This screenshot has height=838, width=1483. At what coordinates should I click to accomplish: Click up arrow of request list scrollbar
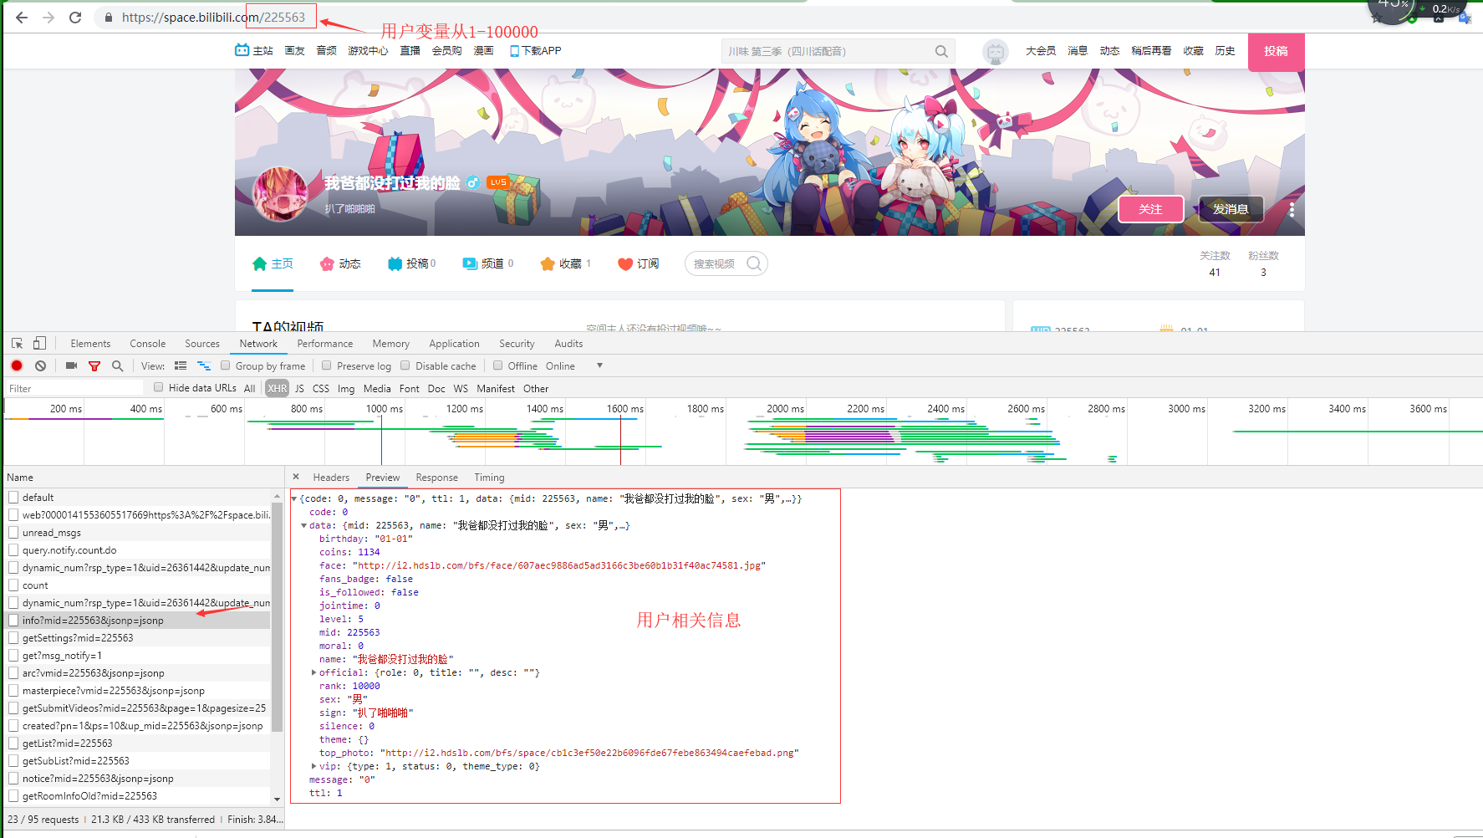(277, 496)
